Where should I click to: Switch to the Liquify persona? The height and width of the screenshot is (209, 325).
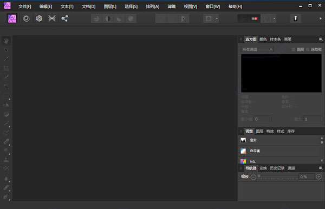point(27,18)
